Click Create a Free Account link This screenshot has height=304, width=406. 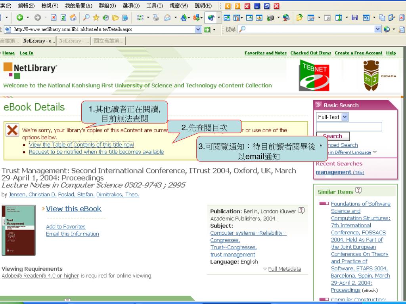coord(358,53)
